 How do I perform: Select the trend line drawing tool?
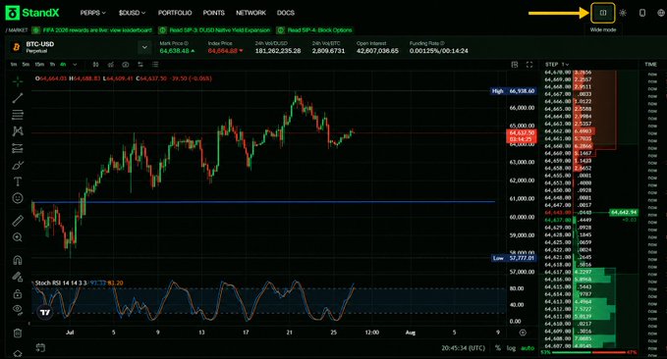18,98
